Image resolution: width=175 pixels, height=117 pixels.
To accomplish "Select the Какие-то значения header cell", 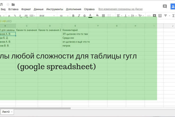I will click(x=27, y=30).
